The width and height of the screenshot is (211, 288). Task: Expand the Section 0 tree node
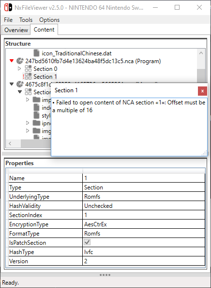tap(19, 68)
